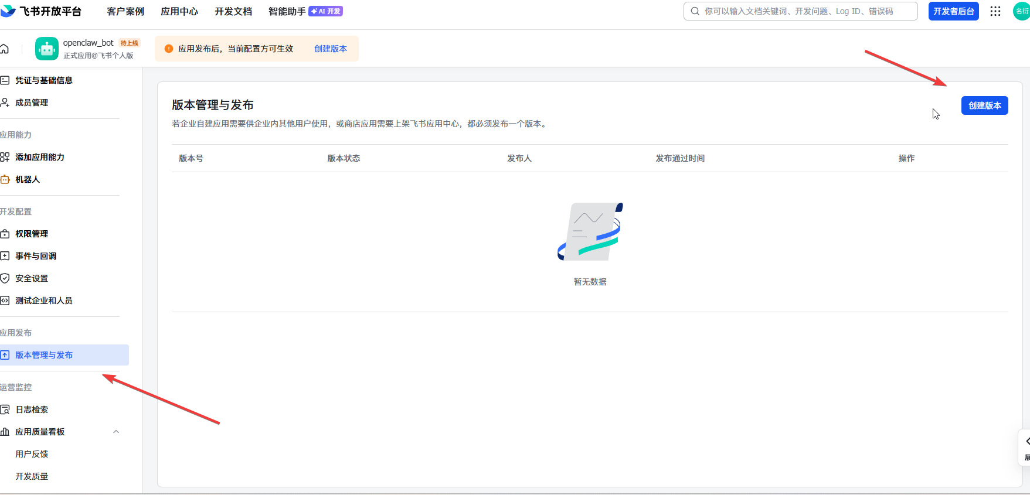Open 凭证与基础信息 in sidebar
The width and height of the screenshot is (1030, 495).
click(44, 80)
